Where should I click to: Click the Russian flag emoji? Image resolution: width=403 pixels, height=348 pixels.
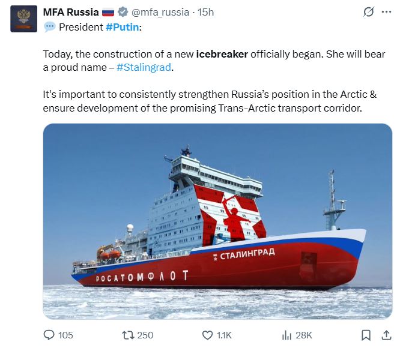tap(108, 12)
